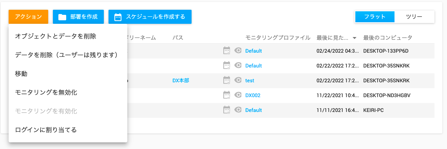
Task: Click the schedule calendar icon in the KEIRI-PC row
Action: [x=227, y=110]
